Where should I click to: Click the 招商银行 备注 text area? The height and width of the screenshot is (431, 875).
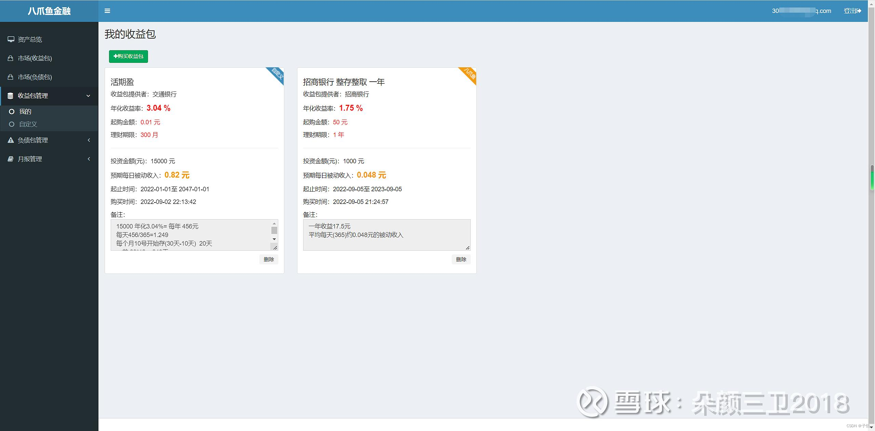pyautogui.click(x=387, y=236)
